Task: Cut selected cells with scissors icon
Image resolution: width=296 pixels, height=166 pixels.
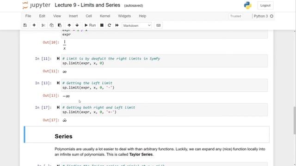Action: [43, 25]
